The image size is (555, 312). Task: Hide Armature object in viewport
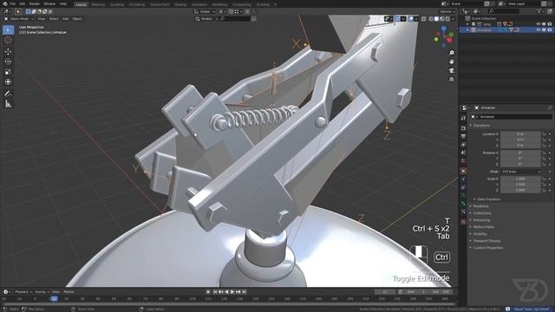[x=538, y=30]
